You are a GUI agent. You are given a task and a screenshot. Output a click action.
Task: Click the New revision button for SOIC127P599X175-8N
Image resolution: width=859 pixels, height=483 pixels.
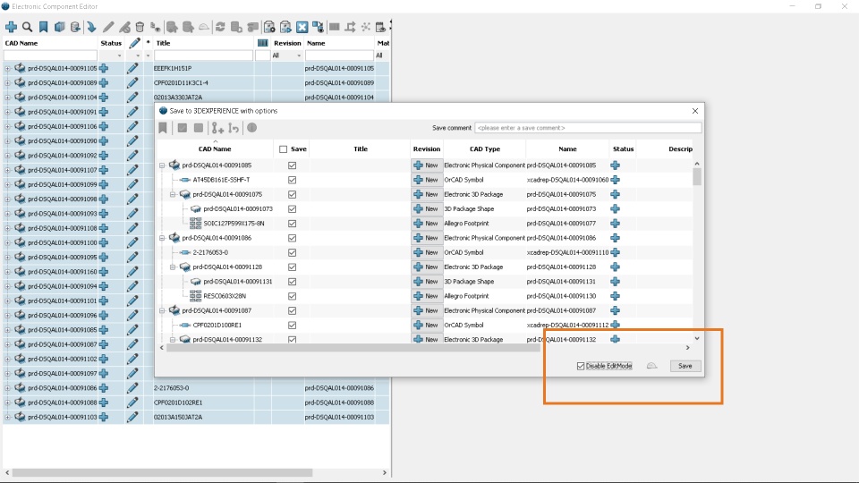(427, 224)
